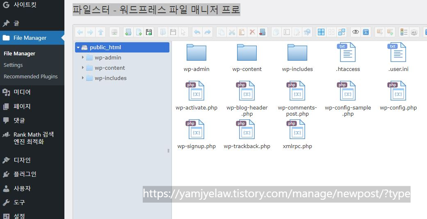Image resolution: width=427 pixels, height=219 pixels.
Task: Click the Back navigation arrow in toolbar
Action: coord(80,32)
